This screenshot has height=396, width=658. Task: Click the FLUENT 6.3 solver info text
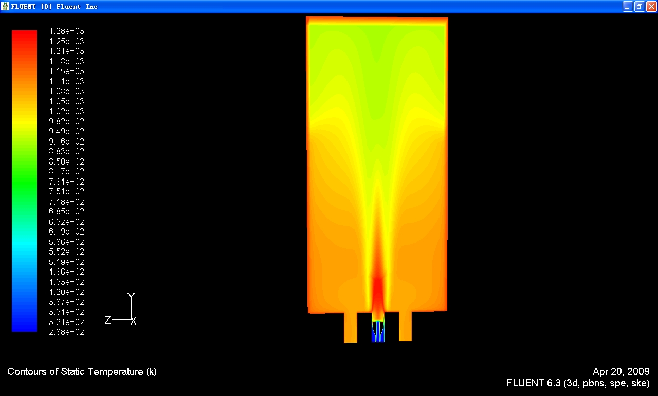click(x=578, y=383)
